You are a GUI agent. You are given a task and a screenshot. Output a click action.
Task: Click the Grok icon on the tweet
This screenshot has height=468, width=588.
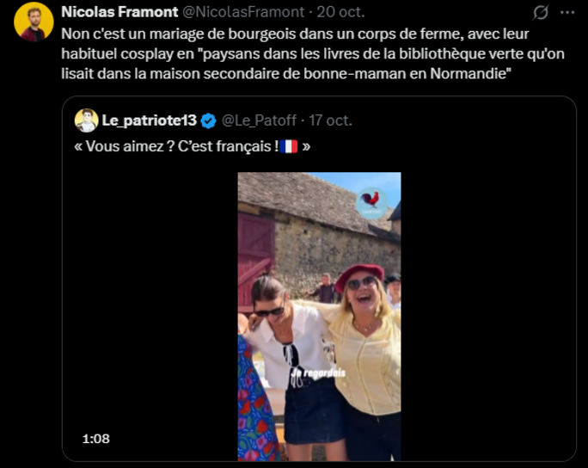coord(541,13)
